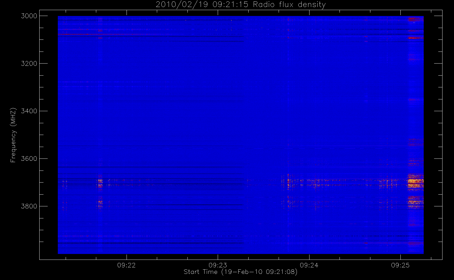This screenshot has width=454, height=280.
Task: Click the 09:23 time tick label
Action: point(218,265)
